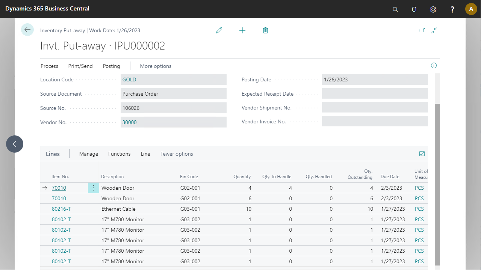This screenshot has height=270, width=481.
Task: Click the edit pencil icon
Action: click(x=219, y=30)
